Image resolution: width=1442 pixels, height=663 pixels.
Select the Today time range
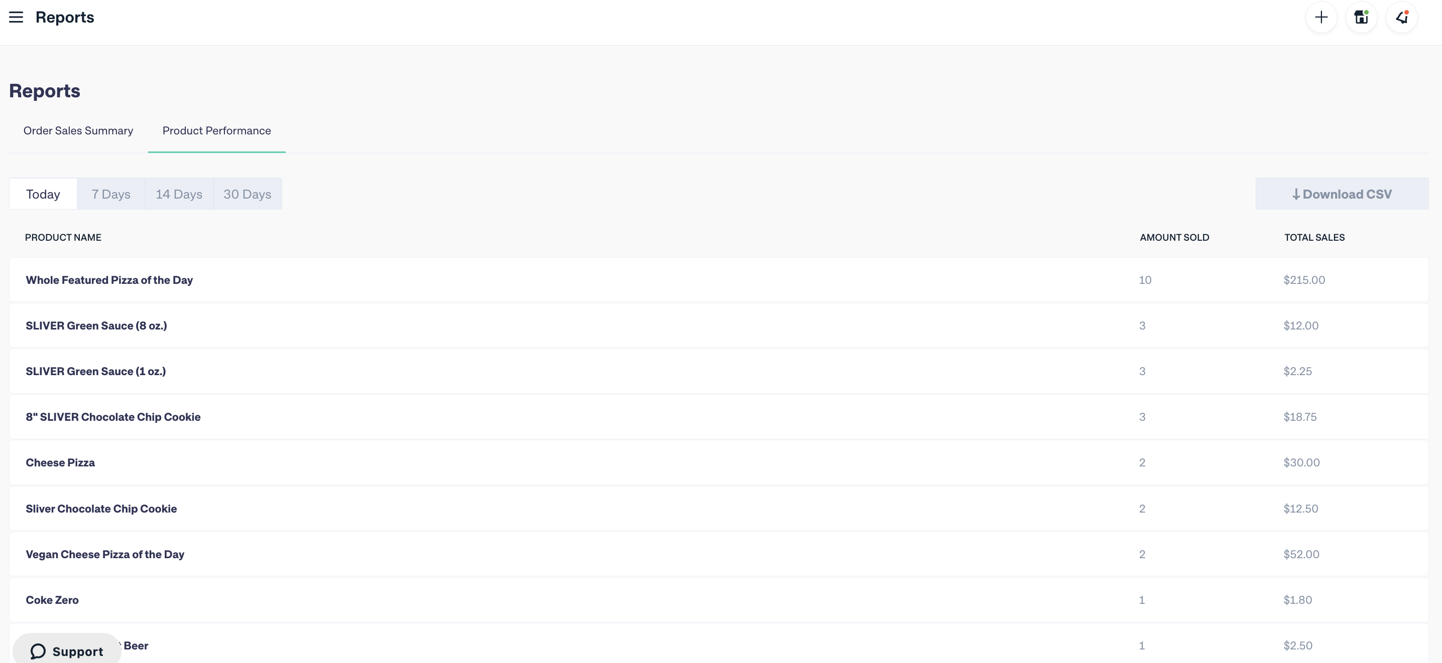(x=43, y=194)
